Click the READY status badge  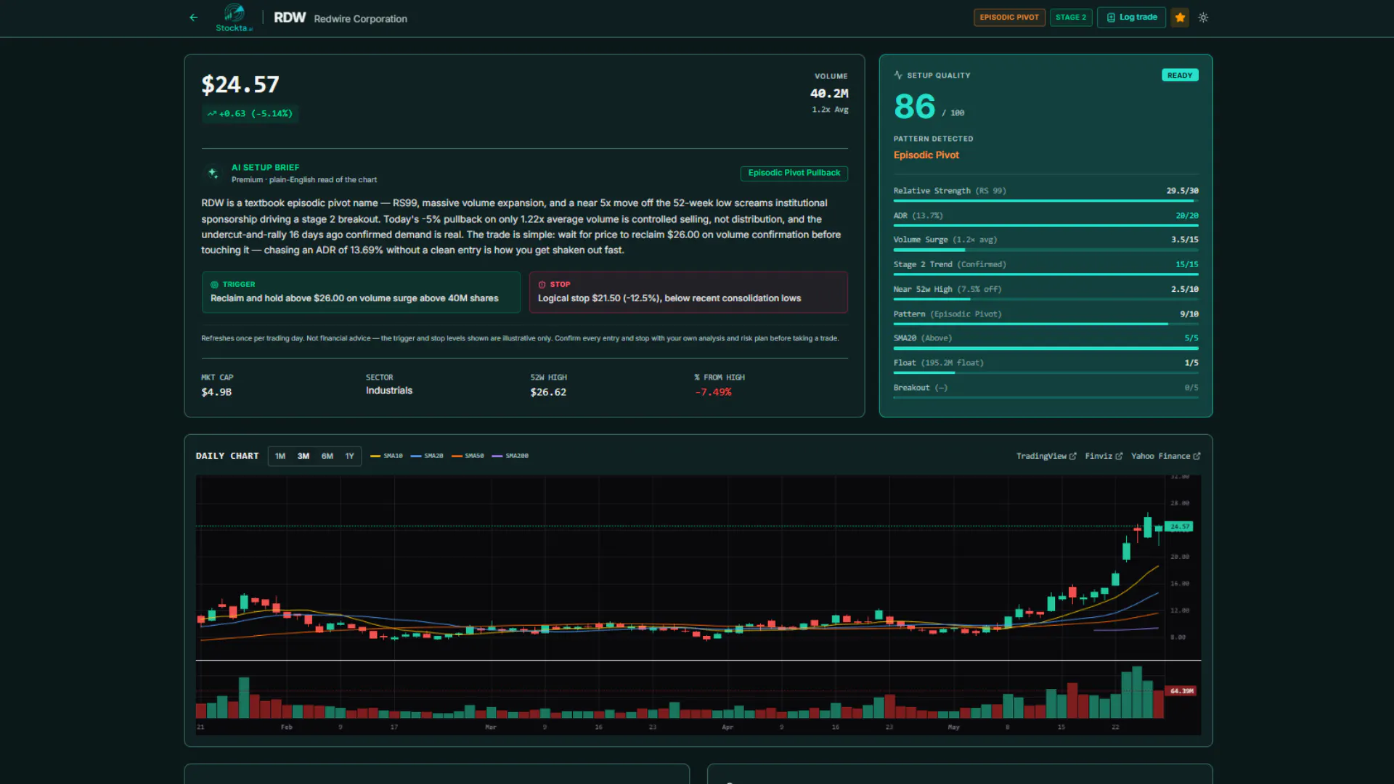coord(1180,75)
